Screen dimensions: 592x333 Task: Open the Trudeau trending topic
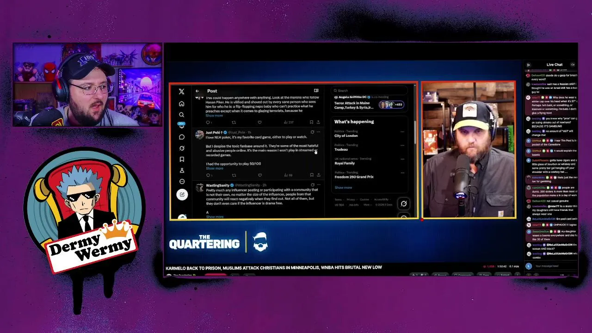click(341, 149)
